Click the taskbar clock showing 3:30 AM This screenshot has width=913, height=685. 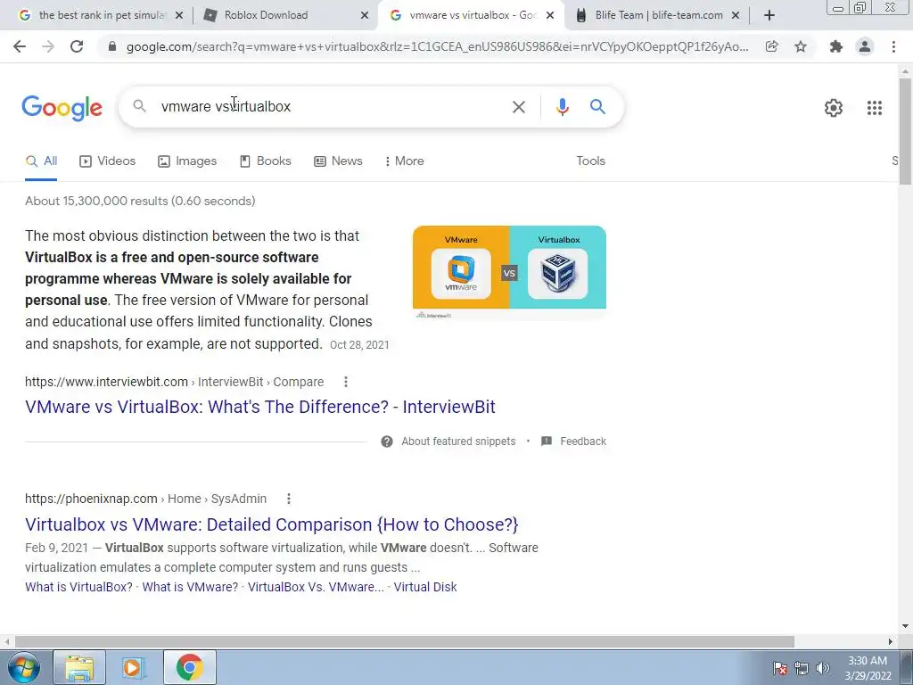point(868,668)
